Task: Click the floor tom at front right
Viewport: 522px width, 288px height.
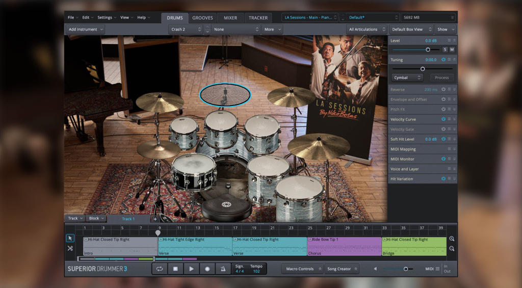Action: coord(299,198)
